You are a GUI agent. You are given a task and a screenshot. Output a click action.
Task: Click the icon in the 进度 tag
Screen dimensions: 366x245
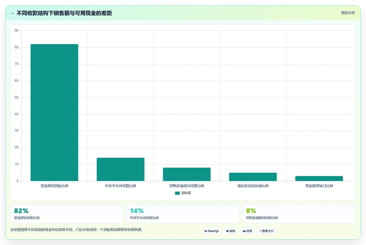coord(244,231)
